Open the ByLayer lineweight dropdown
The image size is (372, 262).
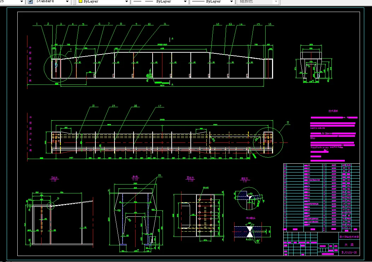231,2
